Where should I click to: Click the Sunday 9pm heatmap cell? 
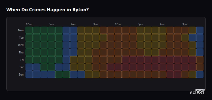click(185, 74)
